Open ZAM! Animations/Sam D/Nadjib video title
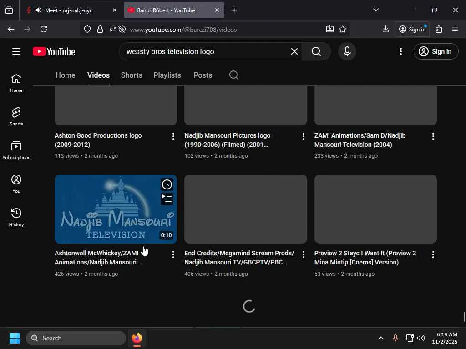The height and width of the screenshot is (349, 466). click(x=360, y=140)
